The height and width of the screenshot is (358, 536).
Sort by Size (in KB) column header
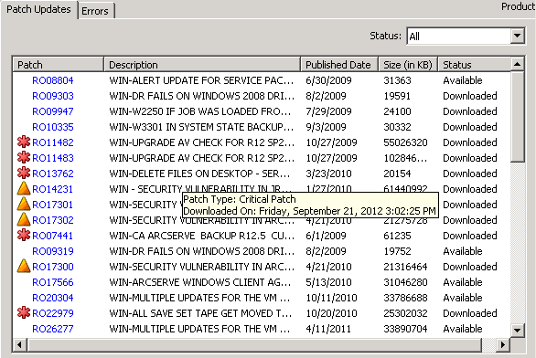pyautogui.click(x=408, y=65)
